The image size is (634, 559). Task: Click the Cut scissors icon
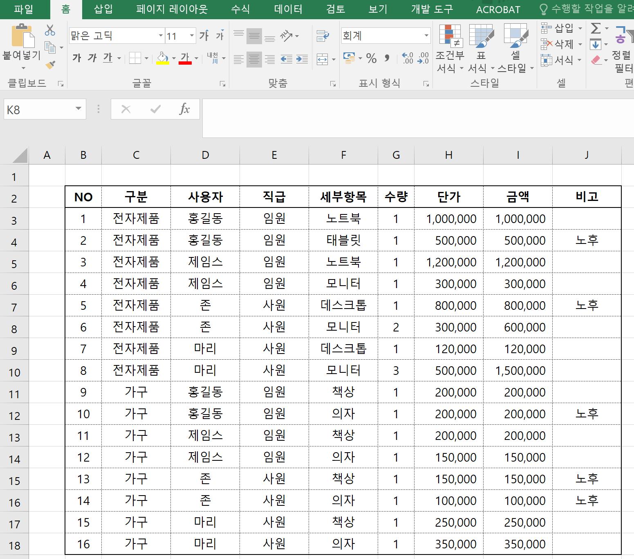[x=50, y=30]
